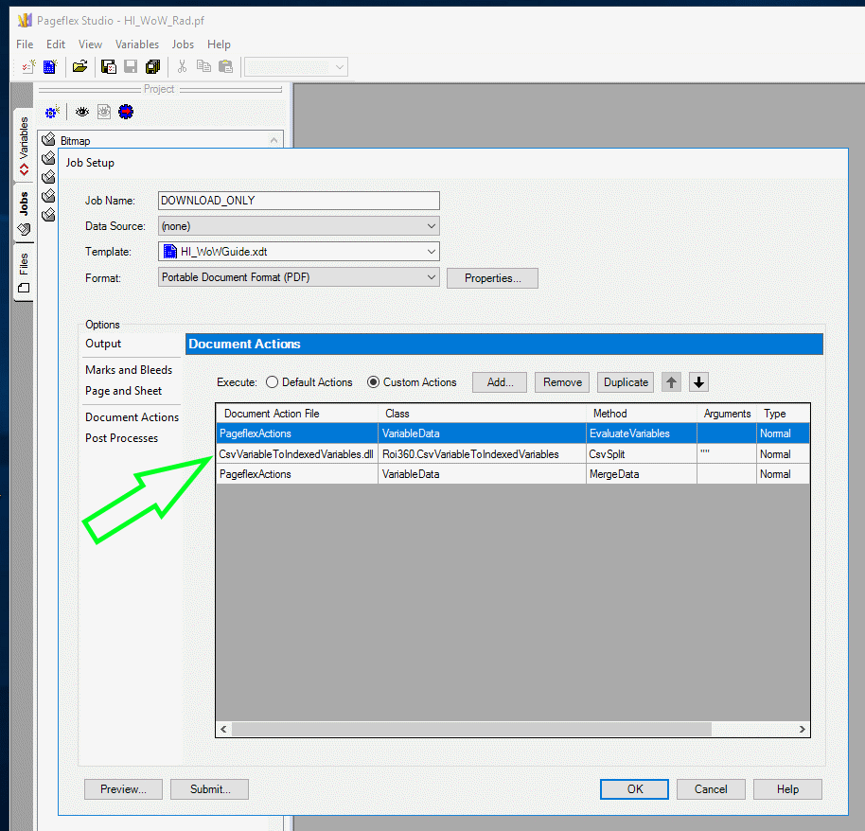The height and width of the screenshot is (831, 865).
Task: Click the Method column header
Action: (x=642, y=414)
